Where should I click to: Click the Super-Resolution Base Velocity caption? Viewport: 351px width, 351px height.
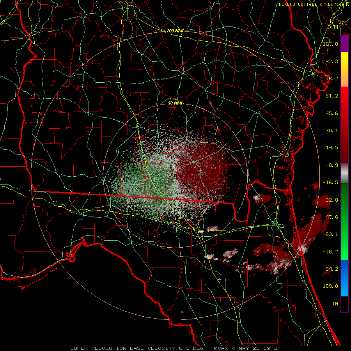click(x=175, y=348)
